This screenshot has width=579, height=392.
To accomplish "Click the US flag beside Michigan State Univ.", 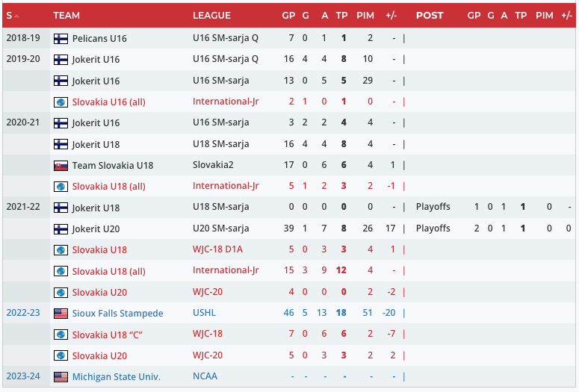I will [x=61, y=377].
